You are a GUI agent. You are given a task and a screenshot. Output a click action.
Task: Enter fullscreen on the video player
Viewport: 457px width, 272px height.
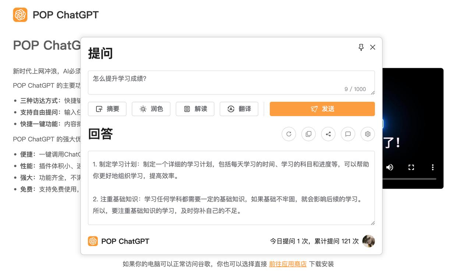411,167
